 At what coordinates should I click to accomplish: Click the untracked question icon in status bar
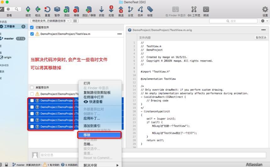63,164
